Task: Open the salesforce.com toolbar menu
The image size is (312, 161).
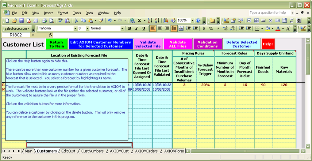Action: coord(17,28)
